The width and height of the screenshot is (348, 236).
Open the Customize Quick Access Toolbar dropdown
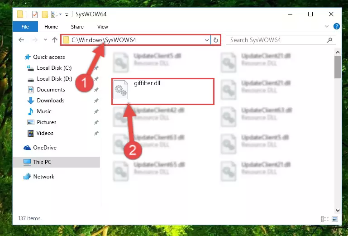click(67, 14)
